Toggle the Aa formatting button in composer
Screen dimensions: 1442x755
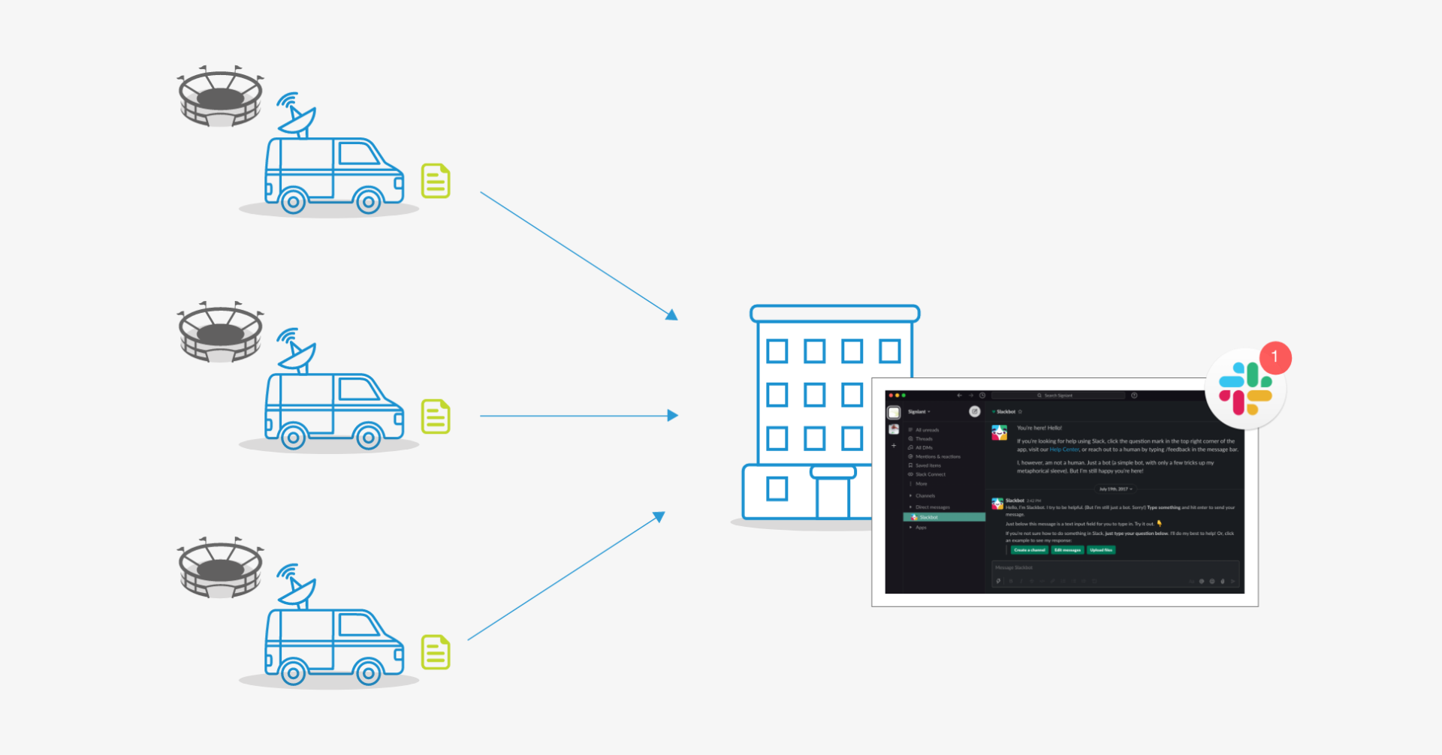coord(1192,581)
